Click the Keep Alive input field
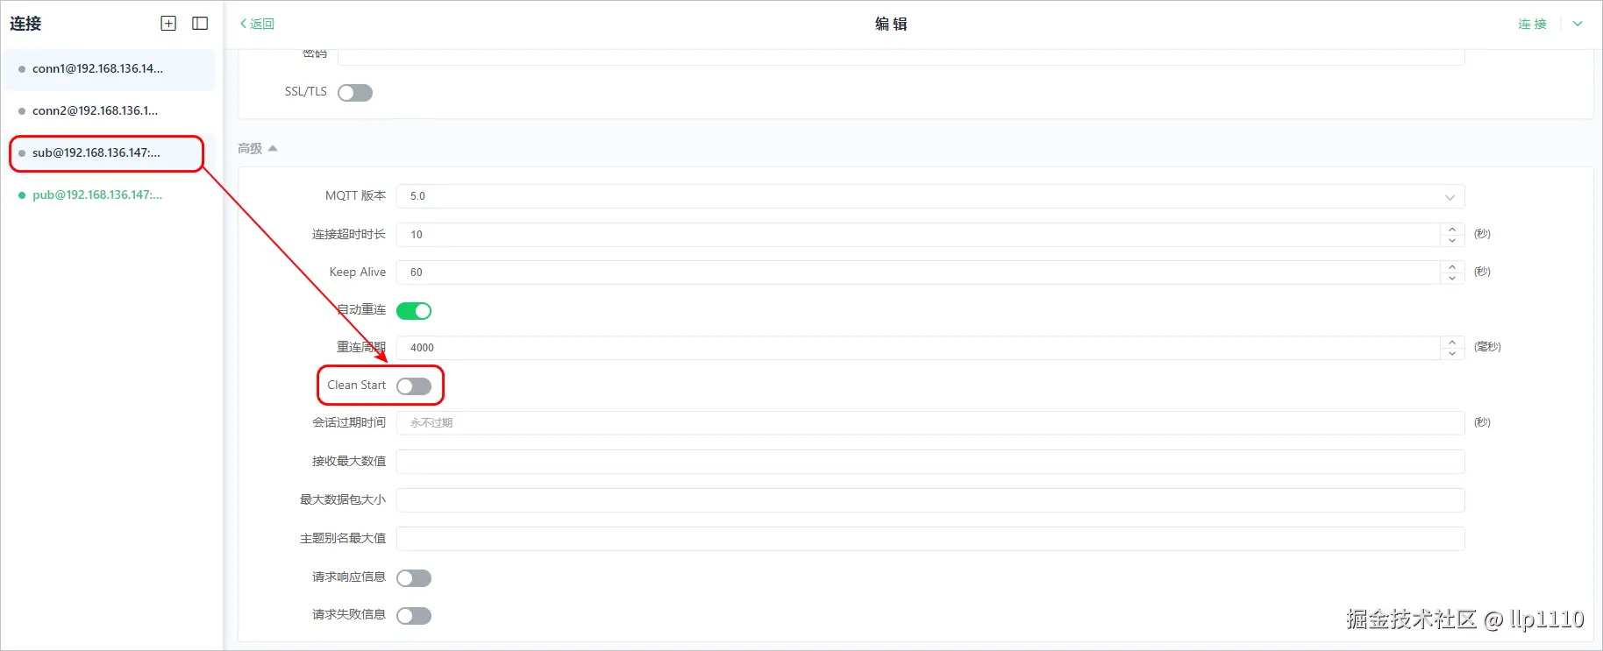Screen dimensions: 1603x651 coord(918,272)
